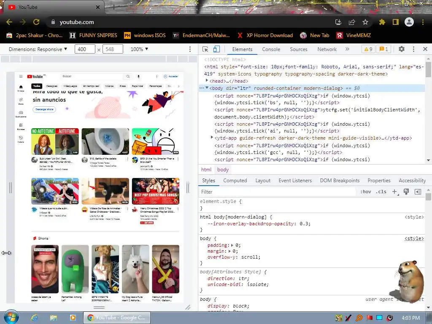Open device toolbar more options menu
This screenshot has height=324, width=432.
190,49
